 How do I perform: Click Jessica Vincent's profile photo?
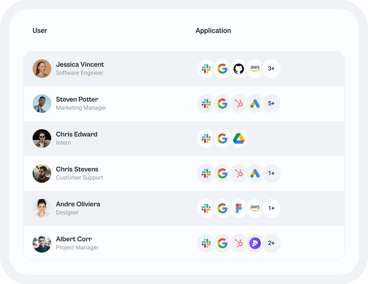pyautogui.click(x=42, y=69)
